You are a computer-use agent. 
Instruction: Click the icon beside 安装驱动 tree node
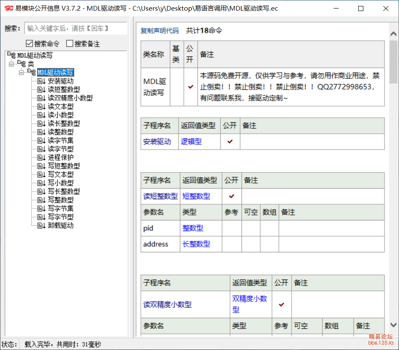[41, 81]
